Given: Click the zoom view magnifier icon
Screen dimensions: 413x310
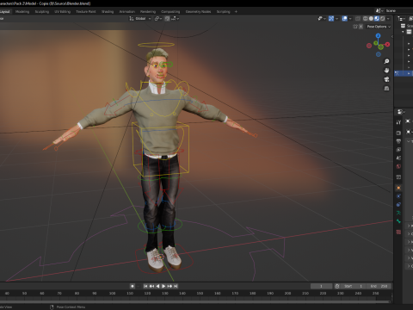Looking at the screenshot, I should pos(386,61).
